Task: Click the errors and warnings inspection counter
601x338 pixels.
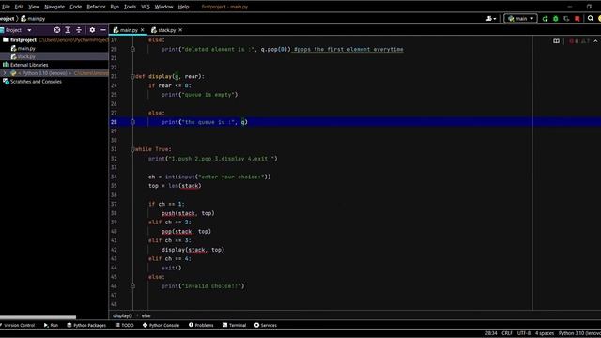Action: point(579,41)
